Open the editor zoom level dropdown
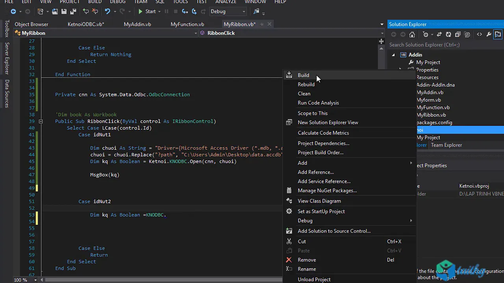504x283 pixels. click(35, 280)
